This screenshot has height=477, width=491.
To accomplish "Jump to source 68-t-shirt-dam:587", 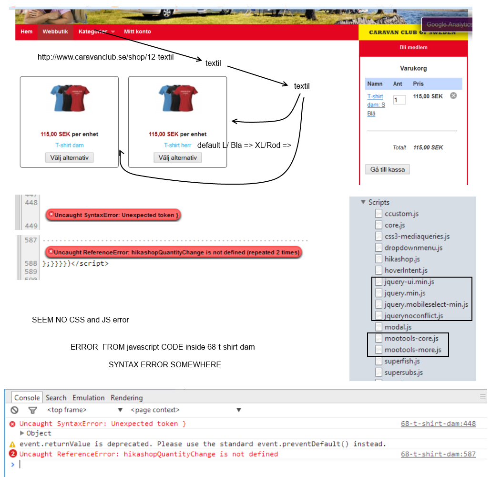I will (438, 454).
